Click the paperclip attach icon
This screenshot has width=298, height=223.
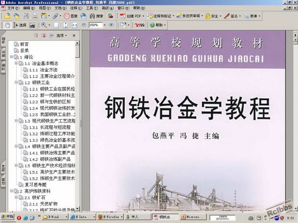(55, 16)
